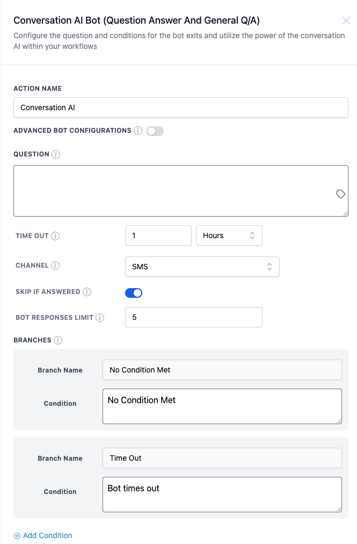Click the Bot times out condition box

(x=222, y=494)
